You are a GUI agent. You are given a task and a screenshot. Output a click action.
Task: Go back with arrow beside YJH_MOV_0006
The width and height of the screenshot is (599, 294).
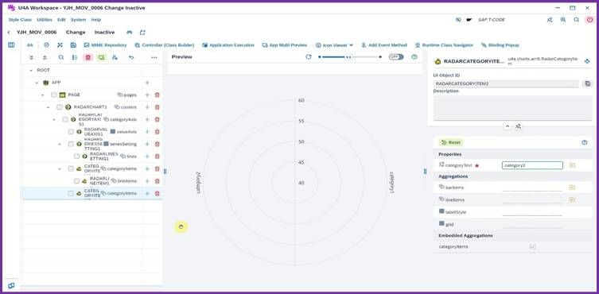pos(9,33)
